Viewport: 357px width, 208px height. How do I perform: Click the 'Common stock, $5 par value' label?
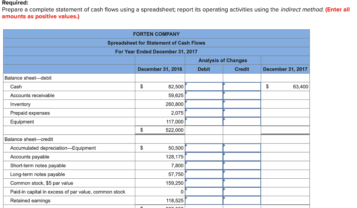click(42, 183)
